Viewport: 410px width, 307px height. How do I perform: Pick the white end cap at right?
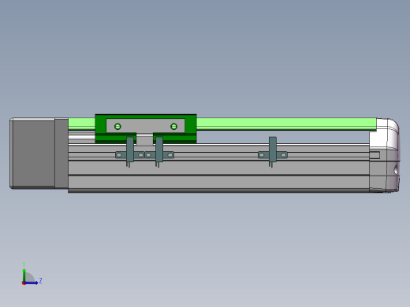tap(385, 155)
